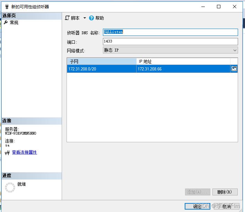Open the 查看连接属性 link
The image size is (245, 212).
tap(25, 152)
